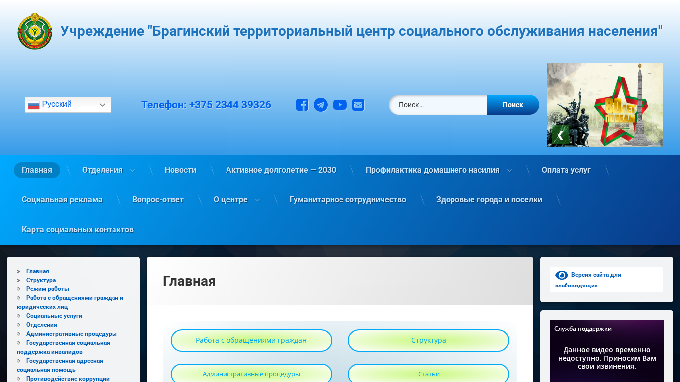Open the Вопрос-ответ menu item
This screenshot has width=680, height=382.
[x=158, y=200]
